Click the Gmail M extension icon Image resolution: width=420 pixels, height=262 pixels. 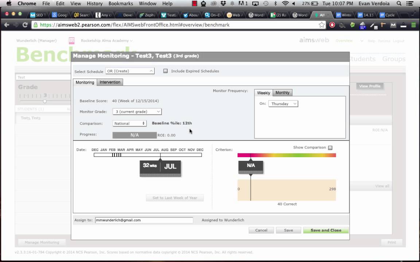click(x=393, y=25)
